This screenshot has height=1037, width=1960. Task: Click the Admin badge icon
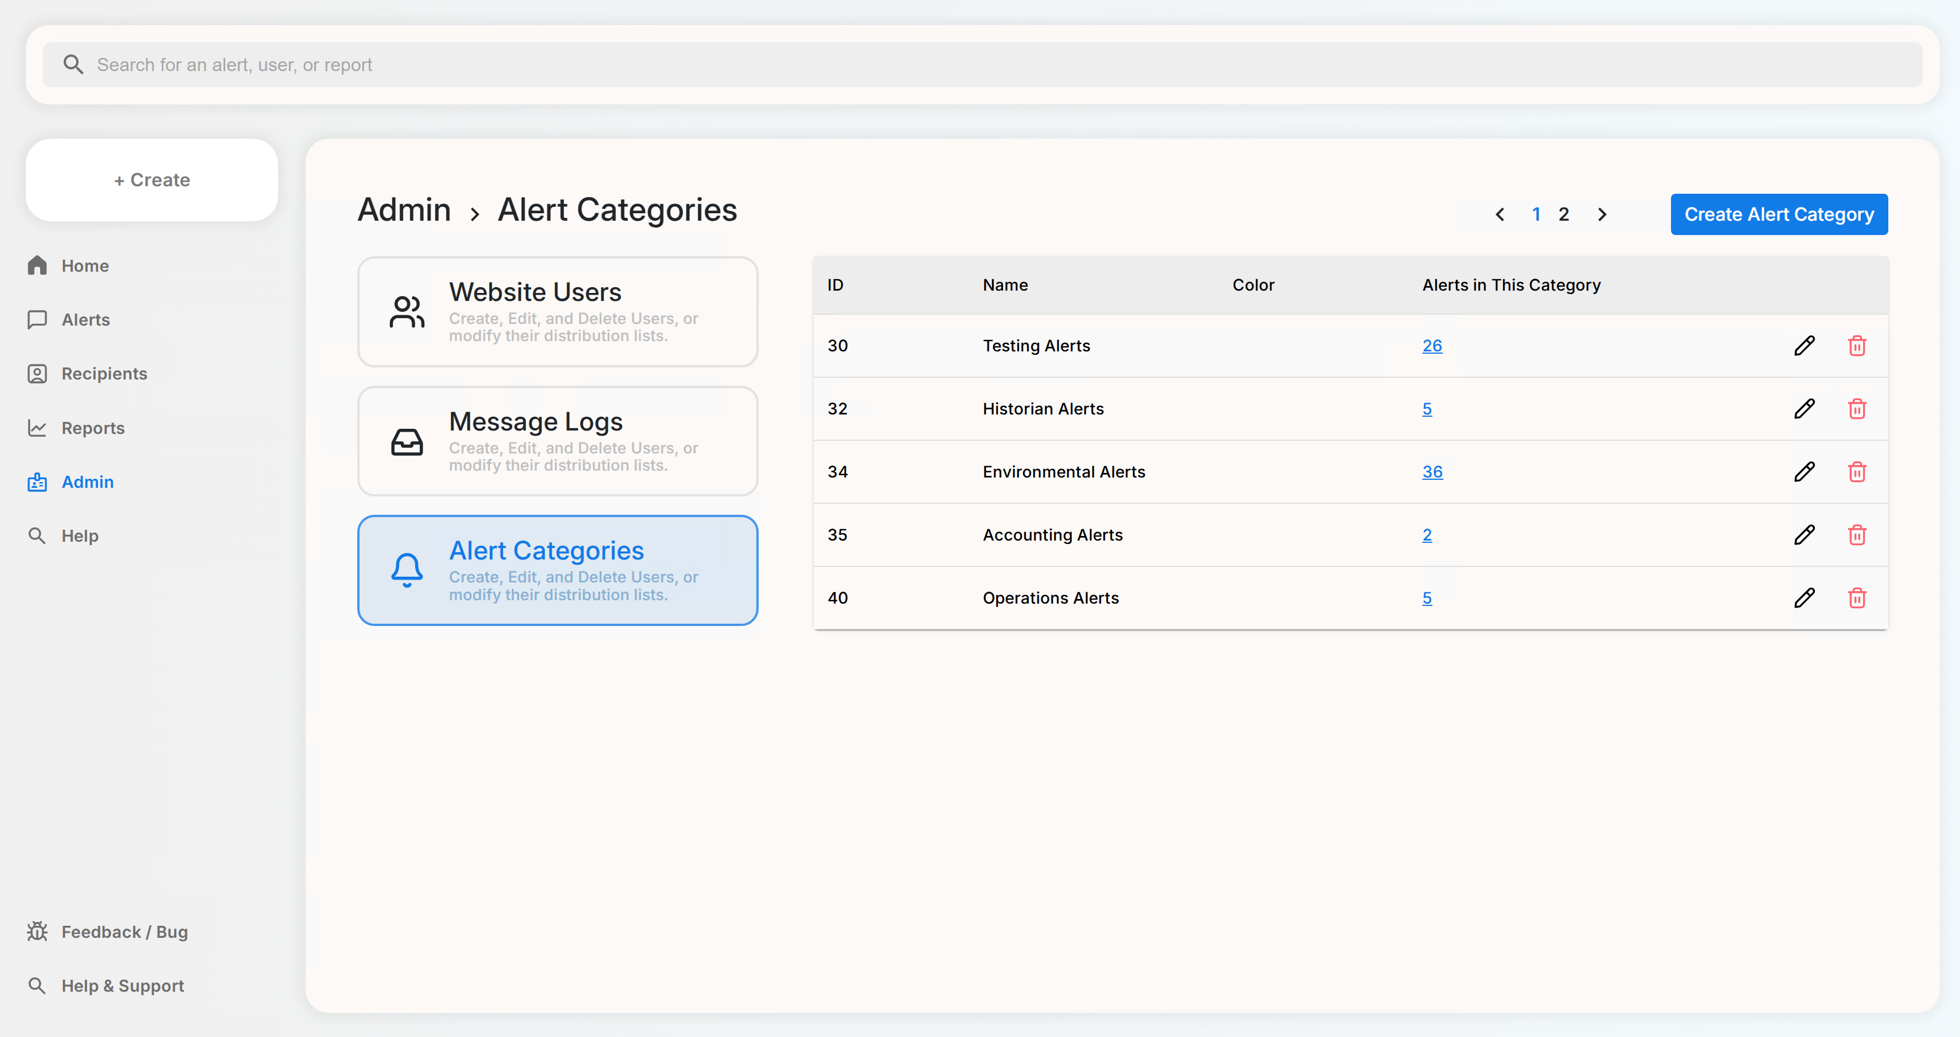click(37, 482)
